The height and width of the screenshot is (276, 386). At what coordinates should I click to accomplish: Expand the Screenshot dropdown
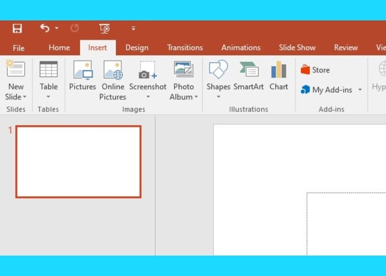tap(148, 97)
